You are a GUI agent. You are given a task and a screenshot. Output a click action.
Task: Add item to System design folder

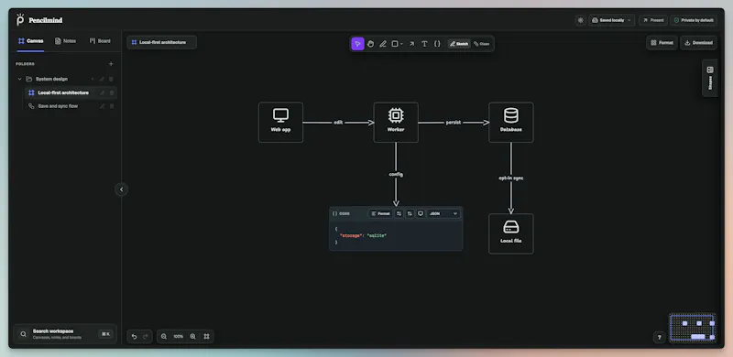tap(93, 79)
